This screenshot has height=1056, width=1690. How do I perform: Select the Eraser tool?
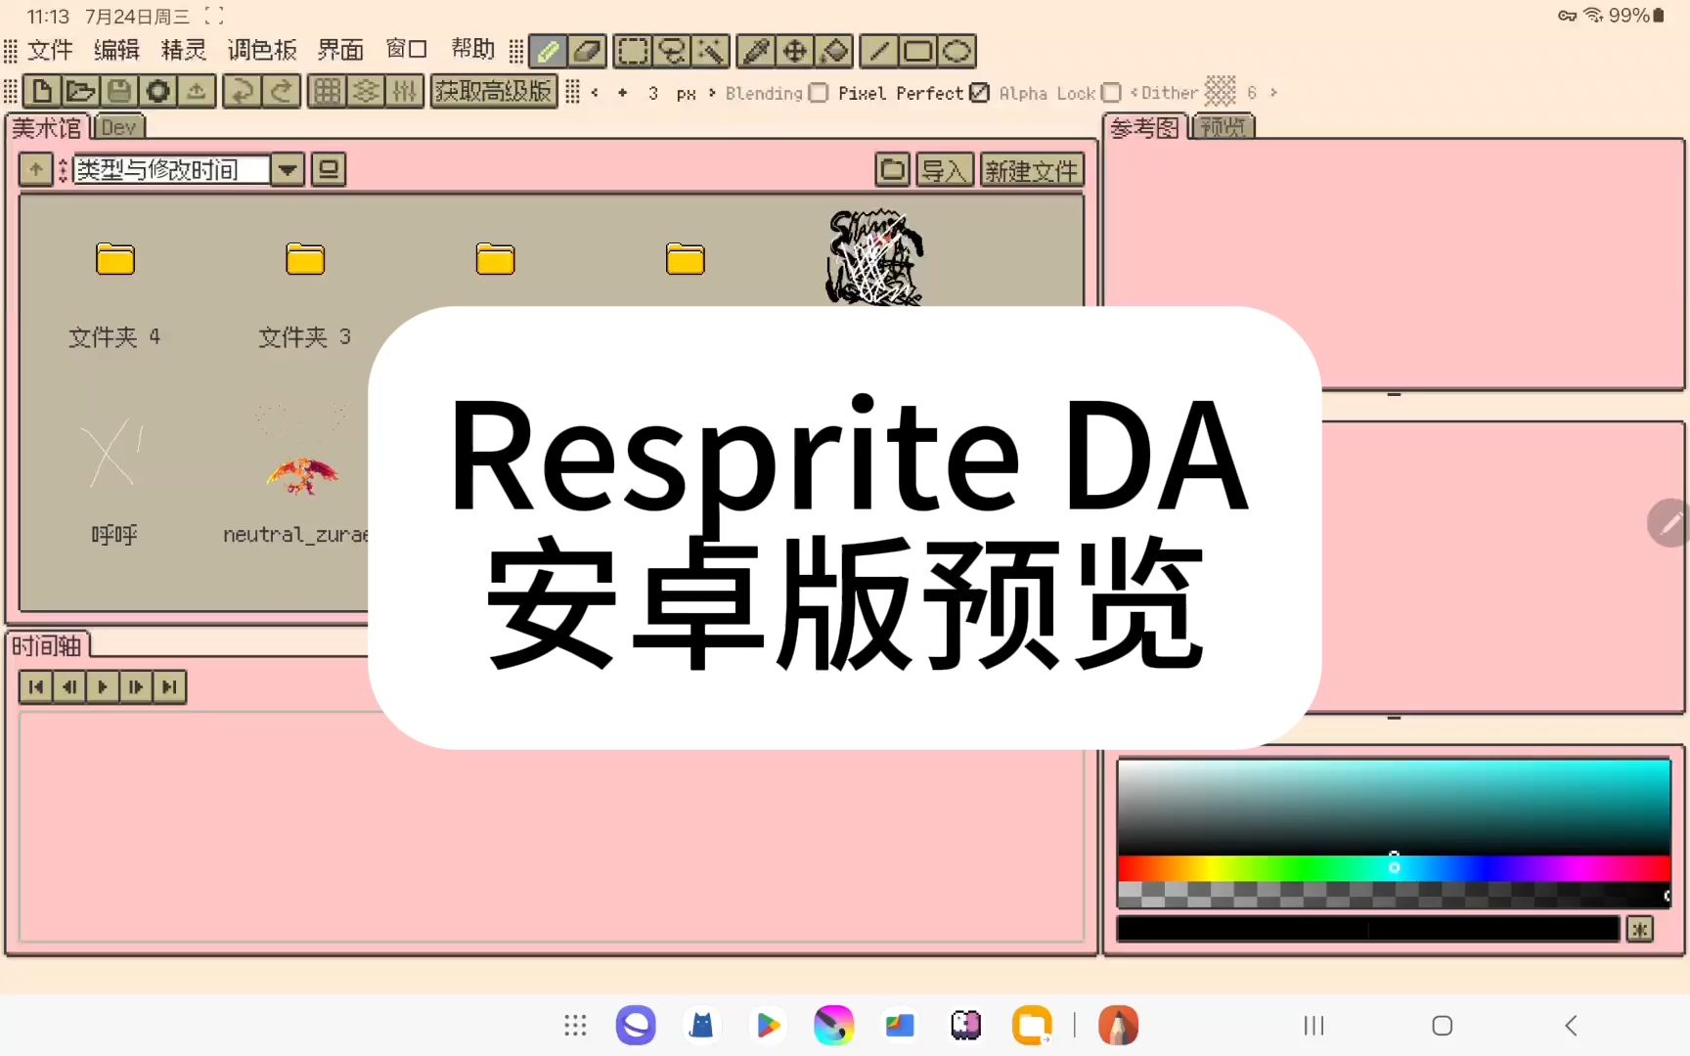coord(587,51)
